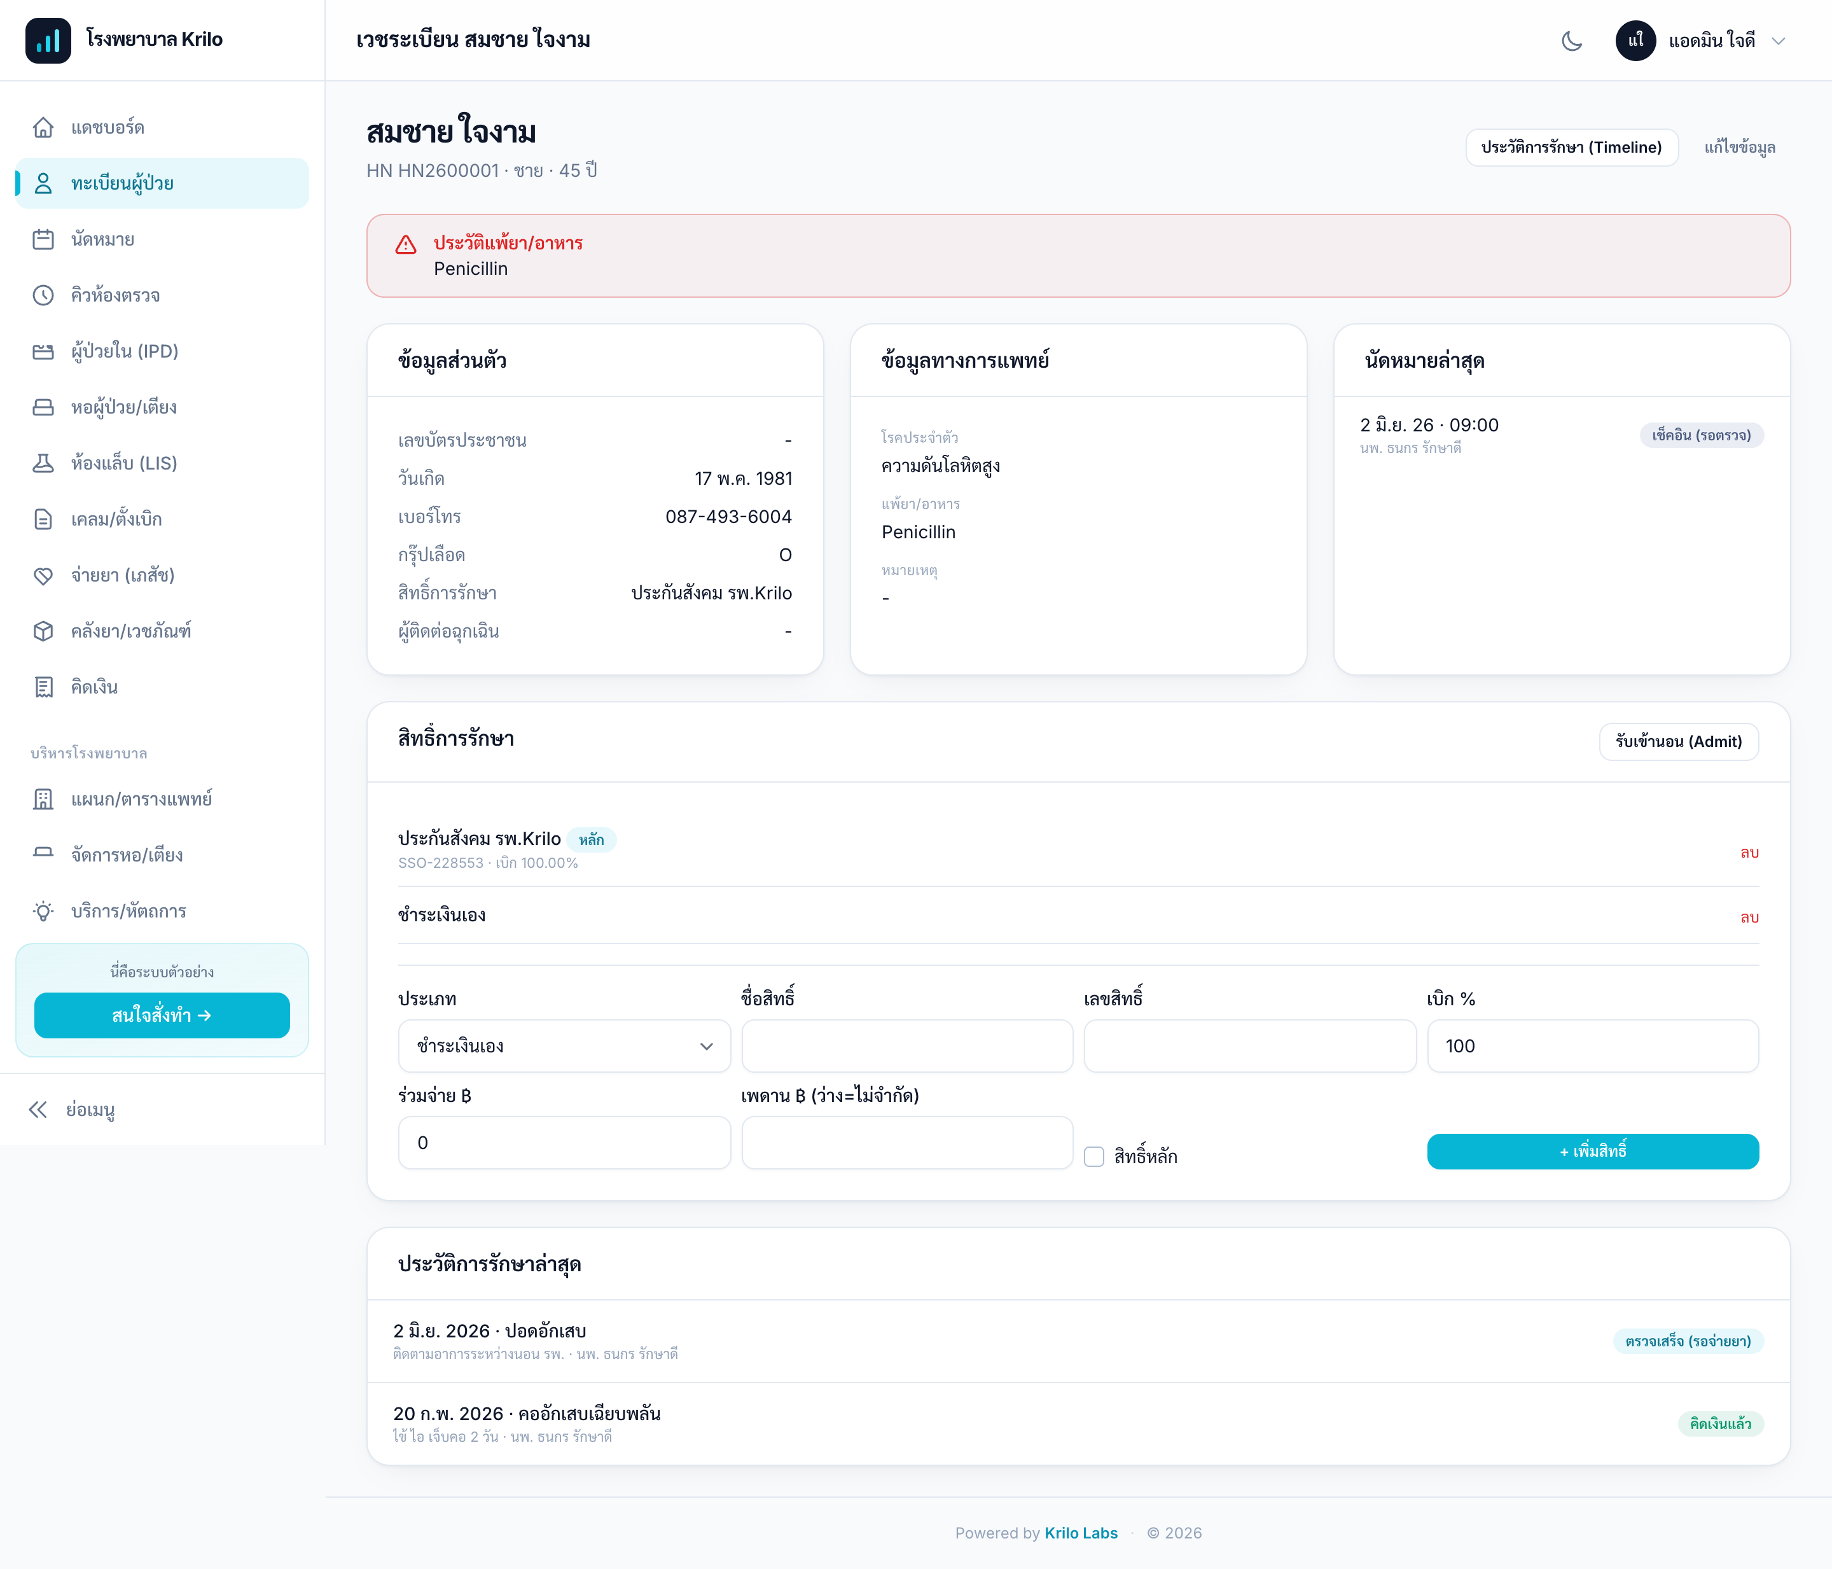1832x1569 pixels.
Task: Open the dashboard via its home icon
Action: 43,127
